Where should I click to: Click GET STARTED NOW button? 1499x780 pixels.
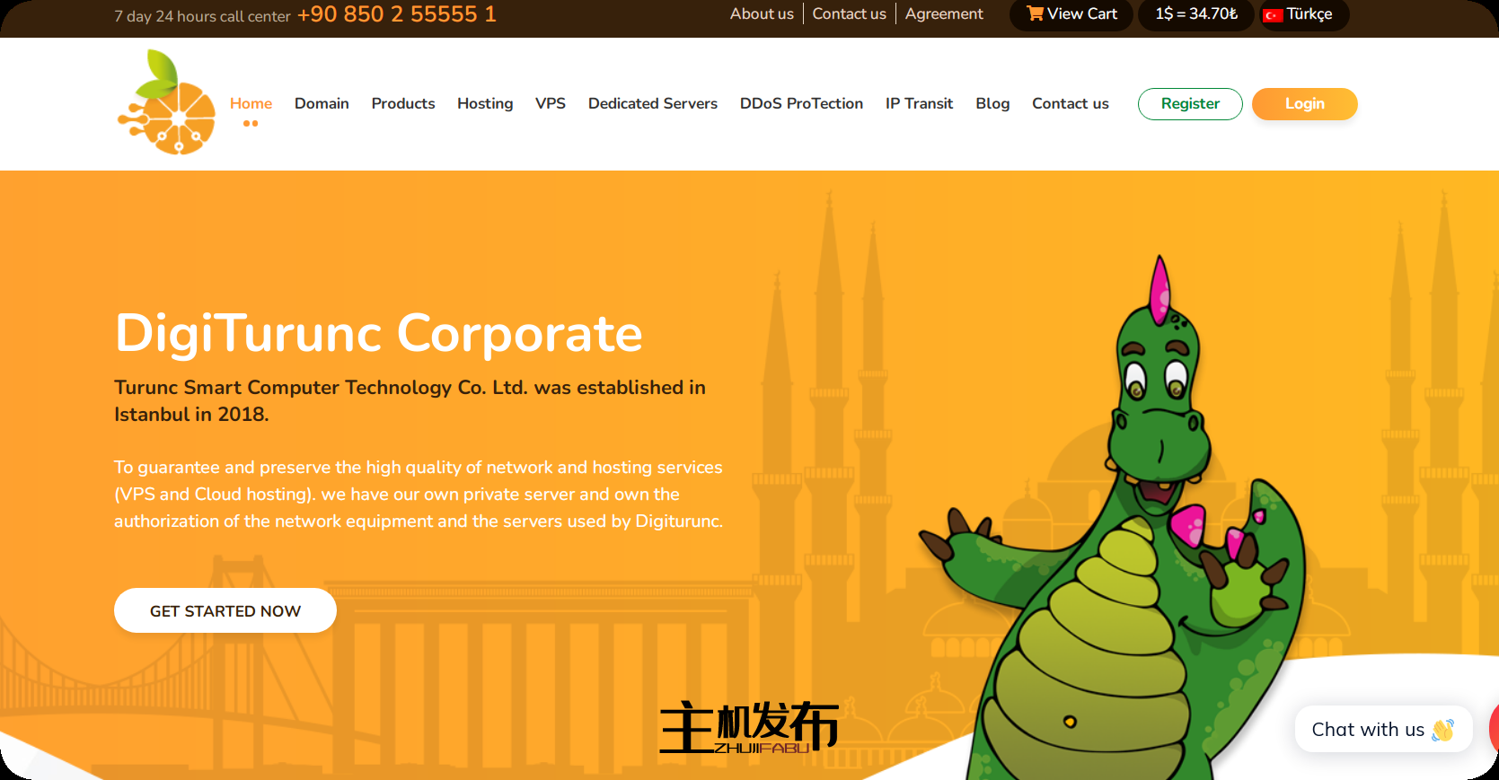pyautogui.click(x=225, y=610)
